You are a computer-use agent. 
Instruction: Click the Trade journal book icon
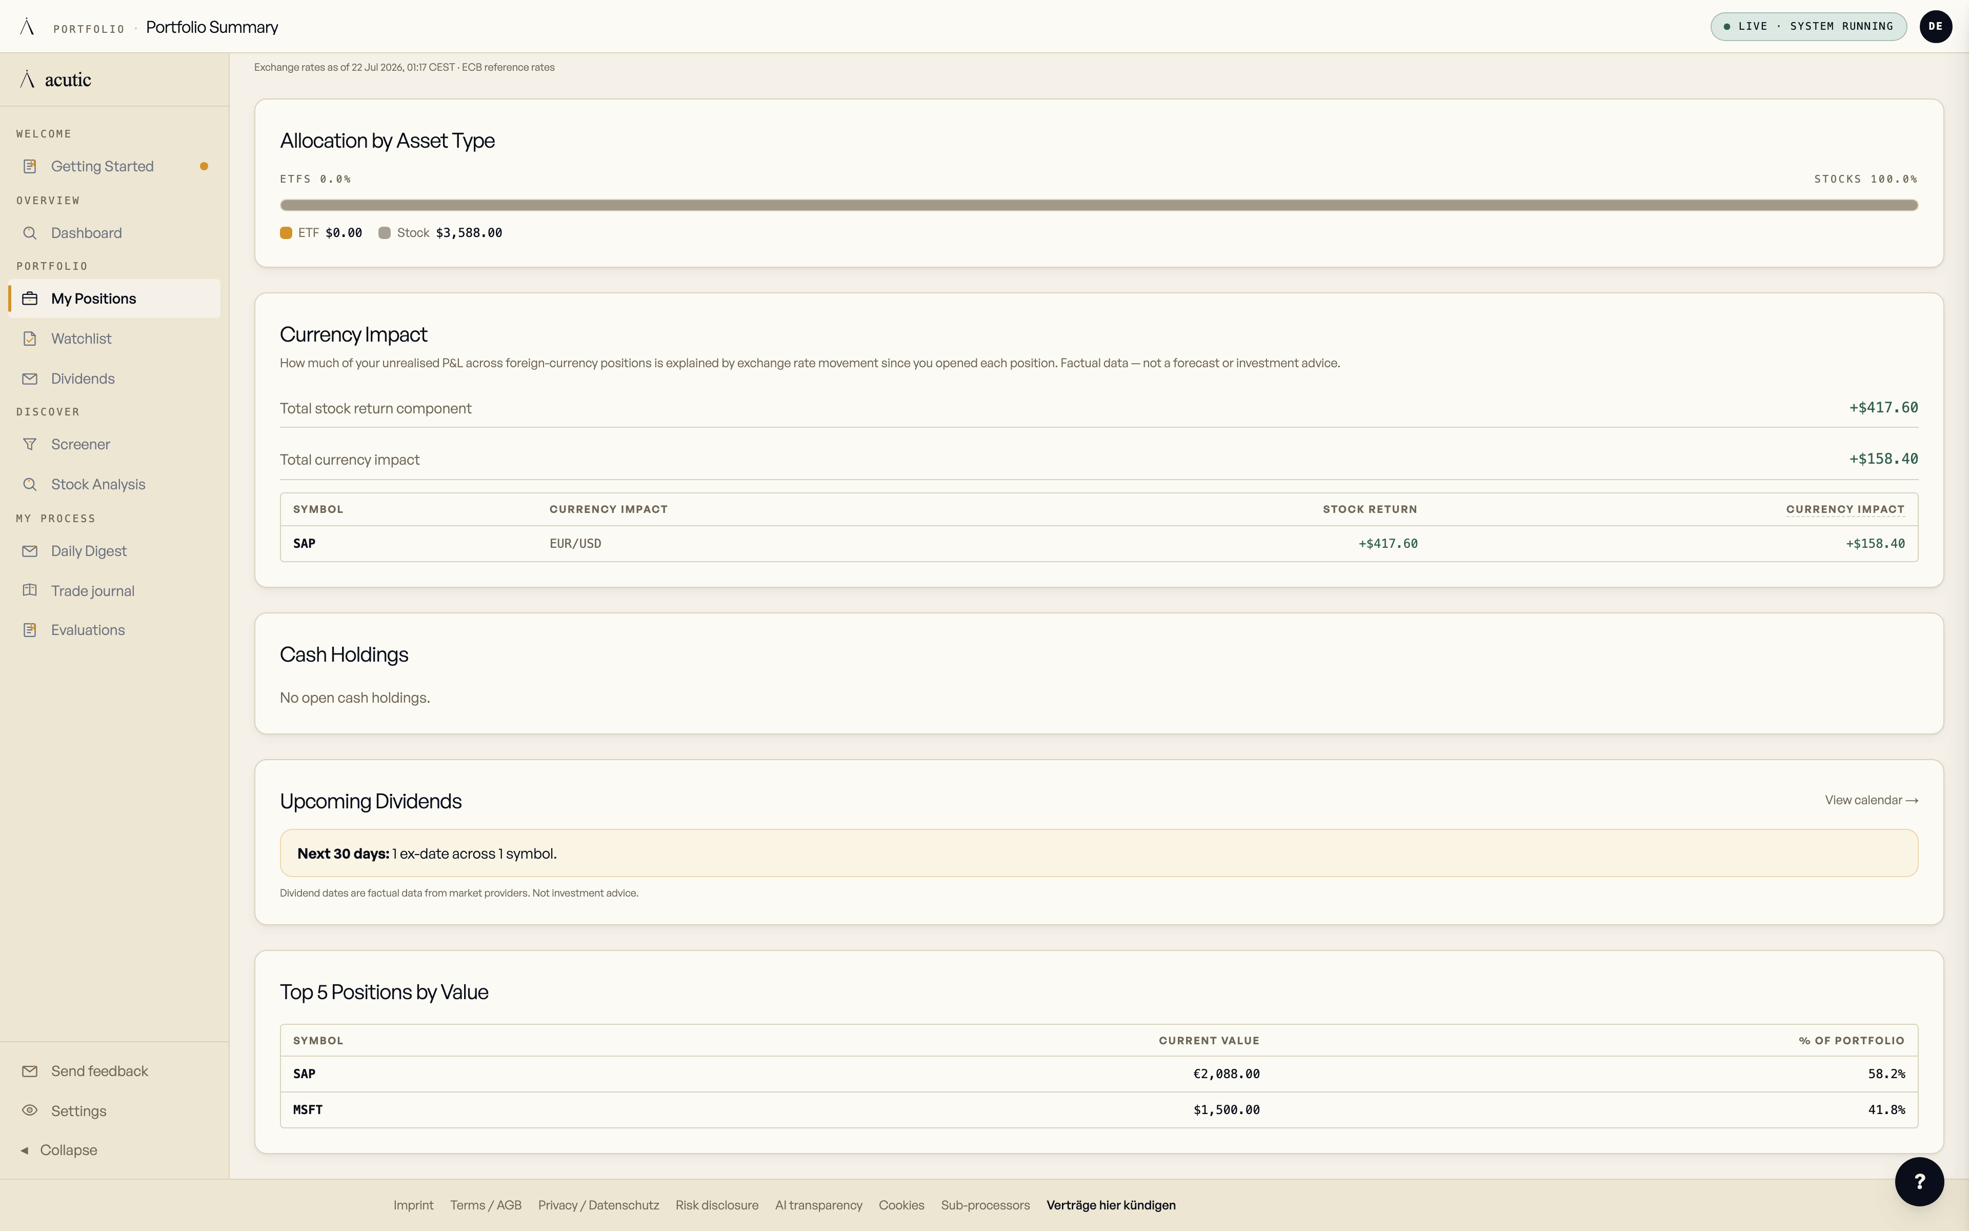click(30, 590)
